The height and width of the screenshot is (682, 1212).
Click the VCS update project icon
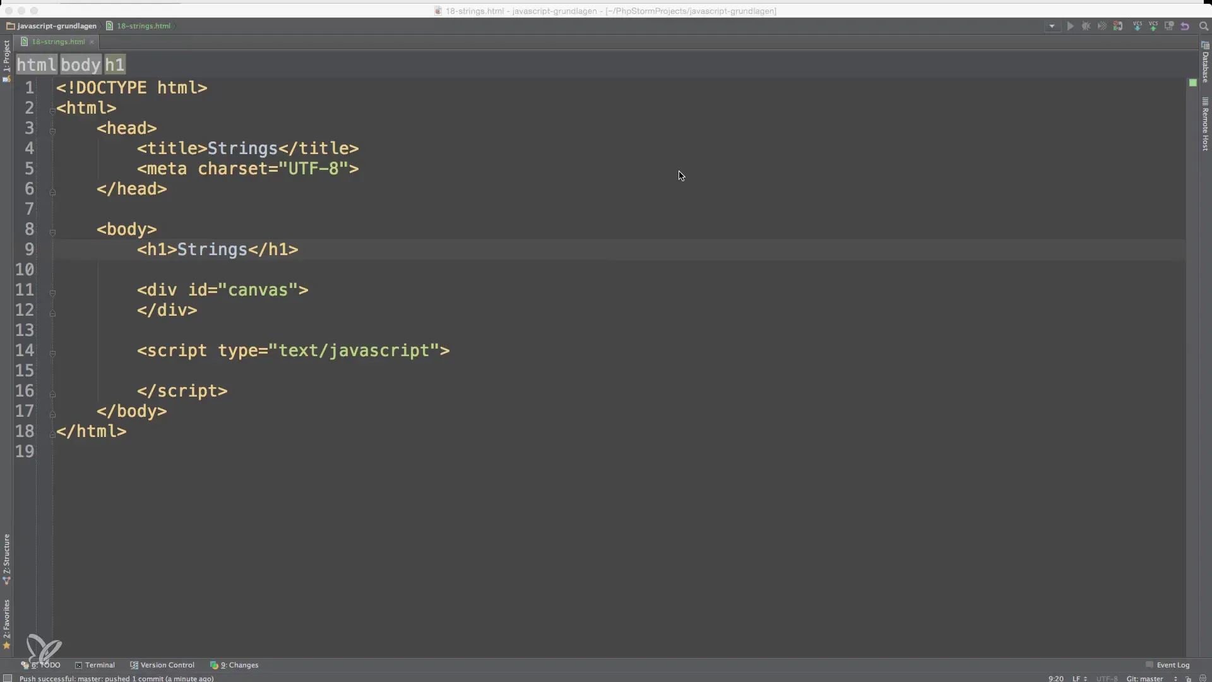tap(1138, 27)
